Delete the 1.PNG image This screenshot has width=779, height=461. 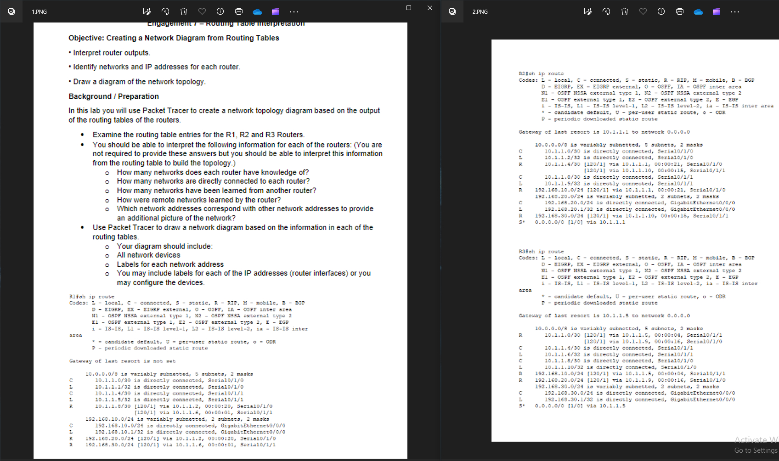[184, 11]
